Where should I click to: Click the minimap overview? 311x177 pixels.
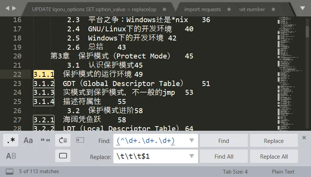pos(290,73)
